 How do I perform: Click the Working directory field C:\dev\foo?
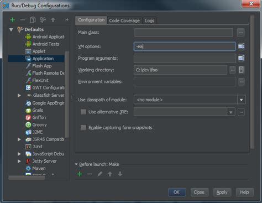pyautogui.click(x=180, y=70)
